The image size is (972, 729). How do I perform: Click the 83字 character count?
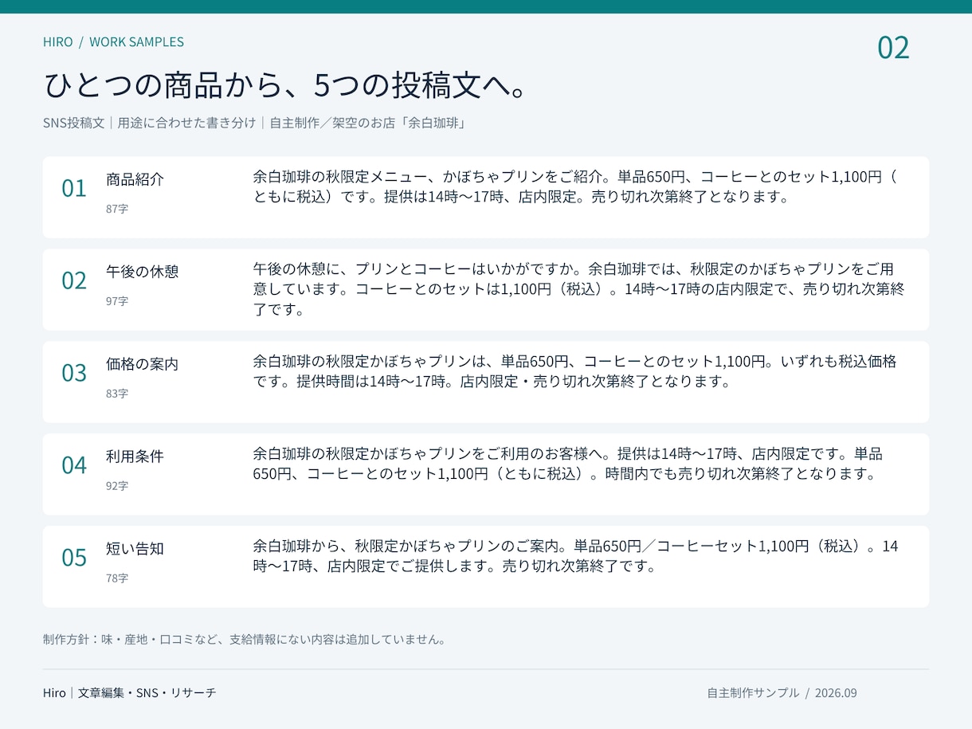pos(117,394)
